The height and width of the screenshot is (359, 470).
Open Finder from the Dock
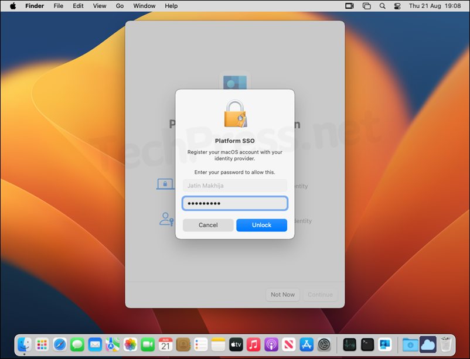tap(25, 344)
